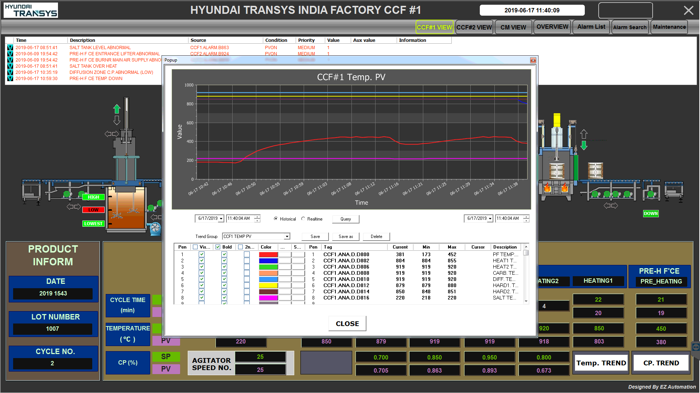
Task: Open the Maintenance tab
Action: [669, 27]
